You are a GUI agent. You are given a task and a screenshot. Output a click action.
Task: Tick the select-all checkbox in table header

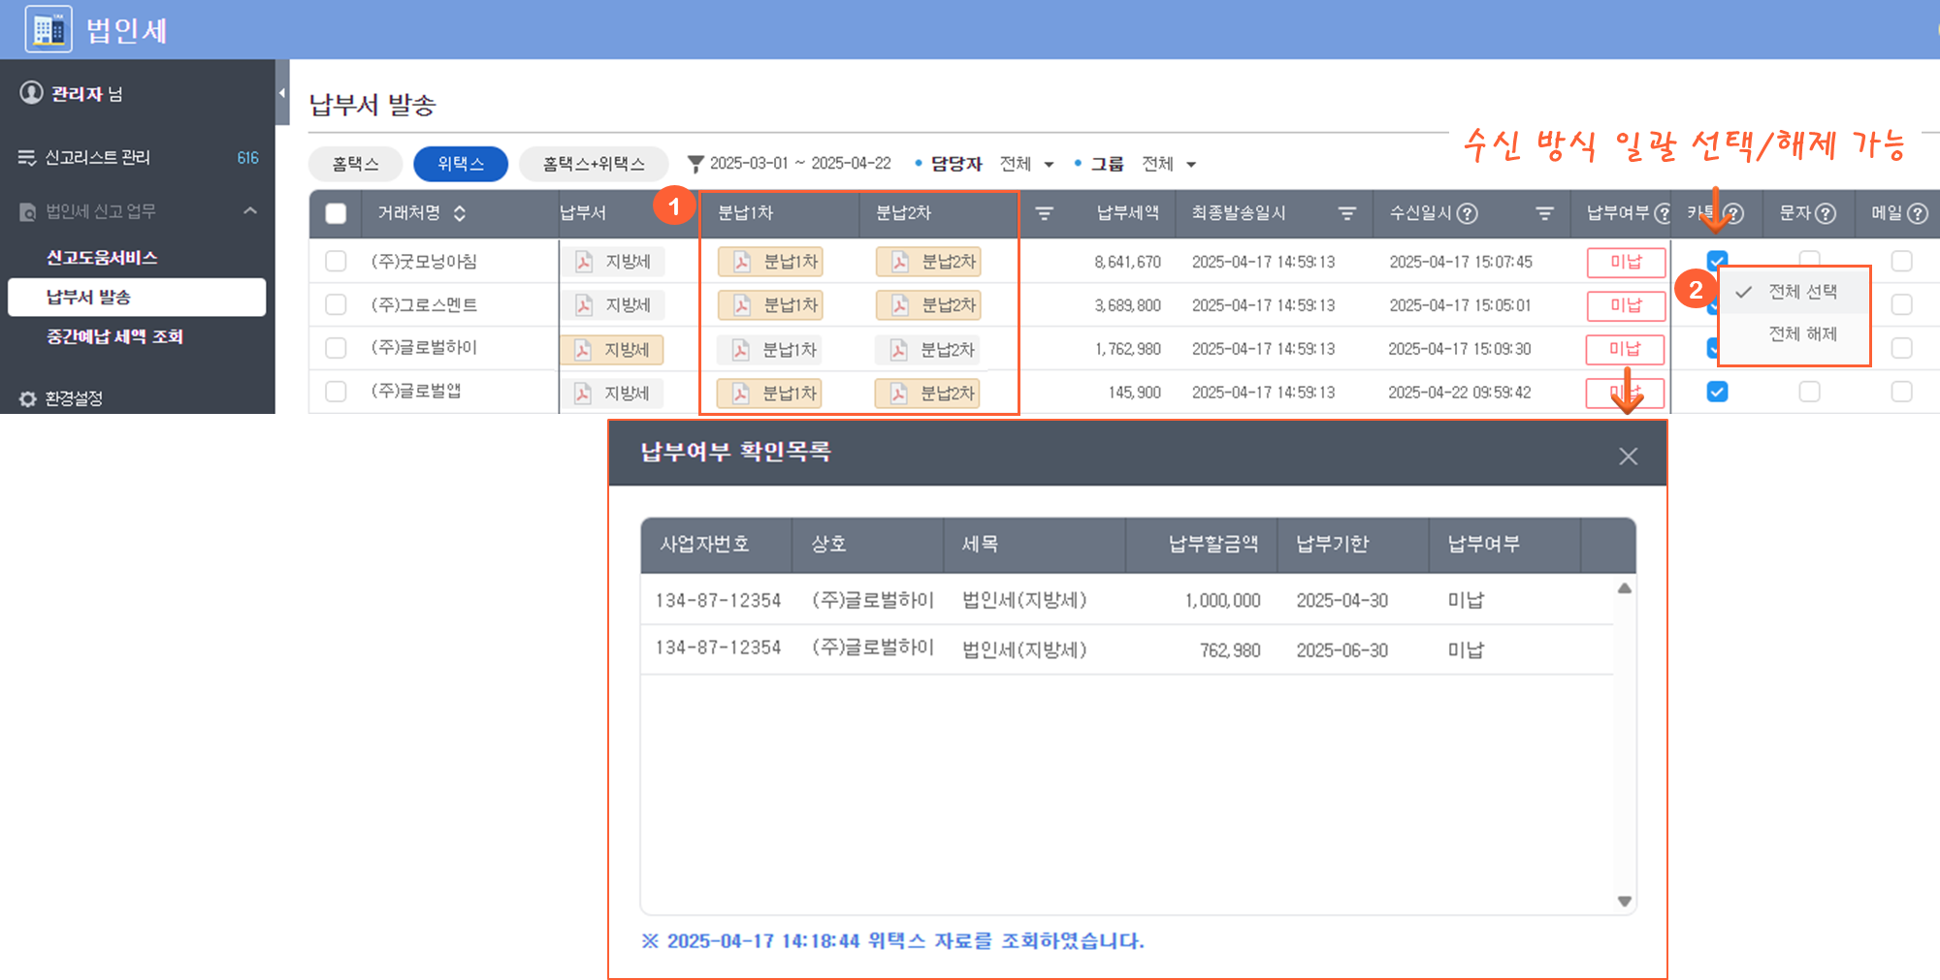336,213
